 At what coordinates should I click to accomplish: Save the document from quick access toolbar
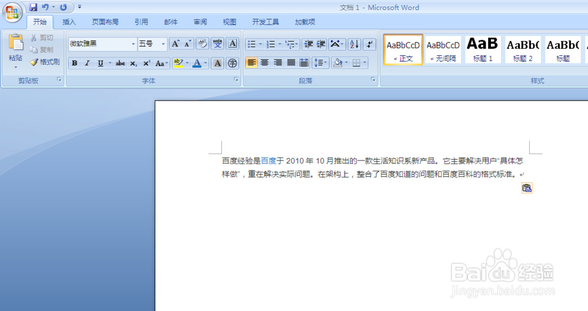pyautogui.click(x=34, y=7)
